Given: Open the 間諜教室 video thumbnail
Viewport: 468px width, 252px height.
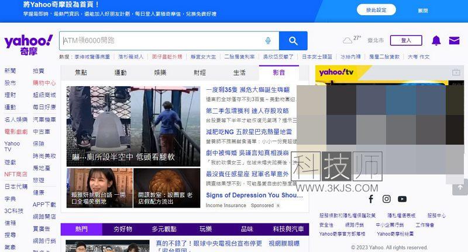Looking at the screenshot, I should pos(167,188).
